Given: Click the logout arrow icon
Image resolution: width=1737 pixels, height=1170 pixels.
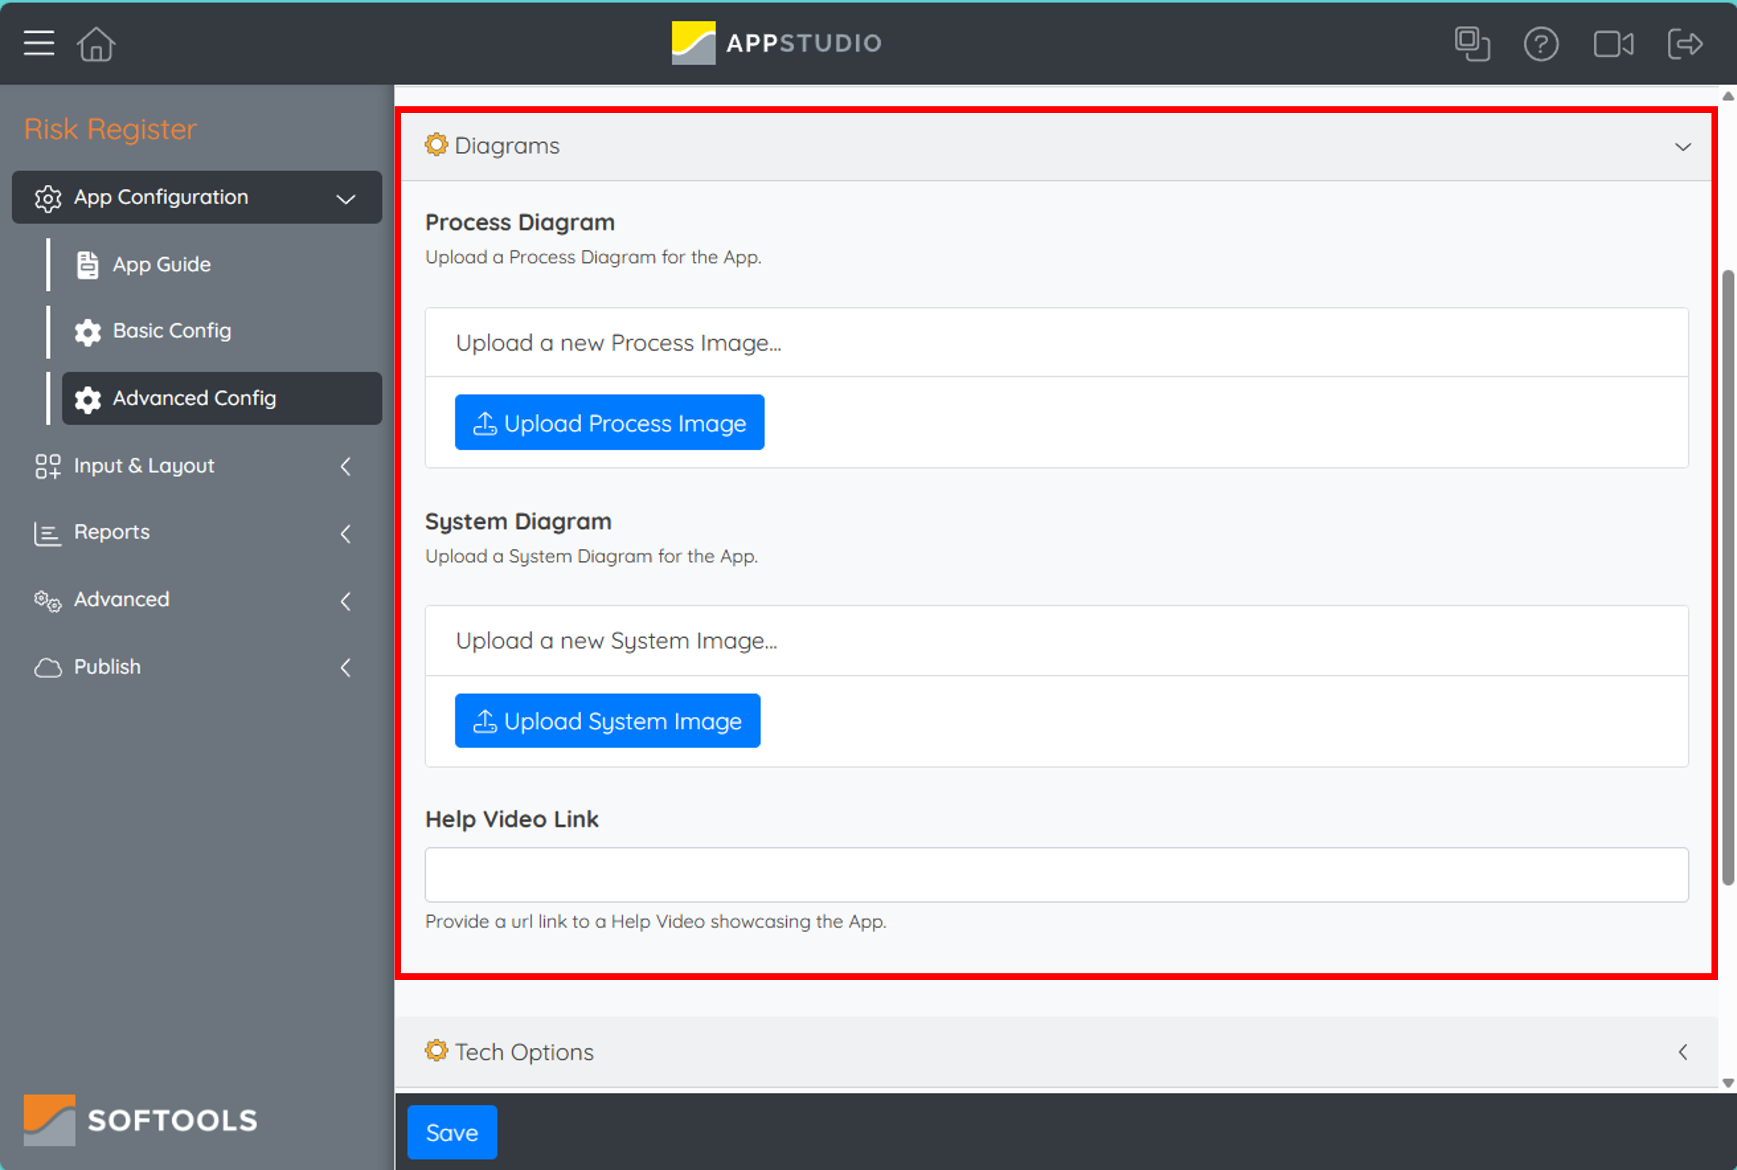Looking at the screenshot, I should click(1685, 44).
